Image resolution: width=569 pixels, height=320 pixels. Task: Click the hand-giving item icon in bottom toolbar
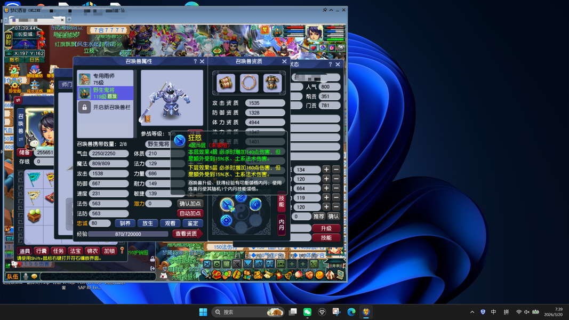pos(227,275)
